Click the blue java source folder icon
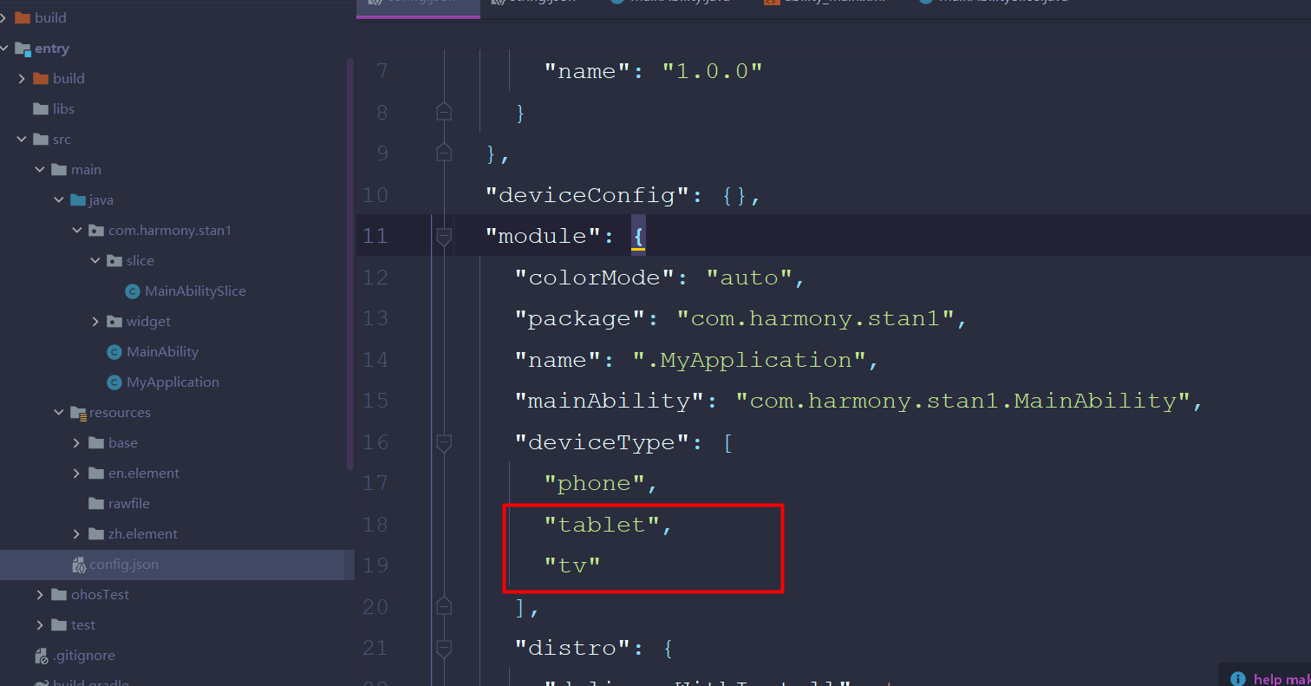 pyautogui.click(x=78, y=199)
